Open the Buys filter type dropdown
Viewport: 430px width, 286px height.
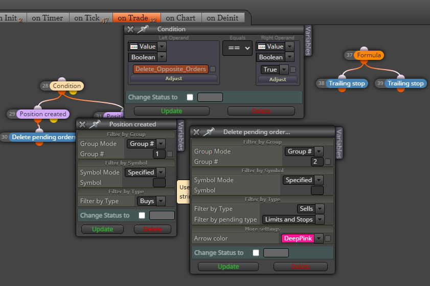[151, 201]
